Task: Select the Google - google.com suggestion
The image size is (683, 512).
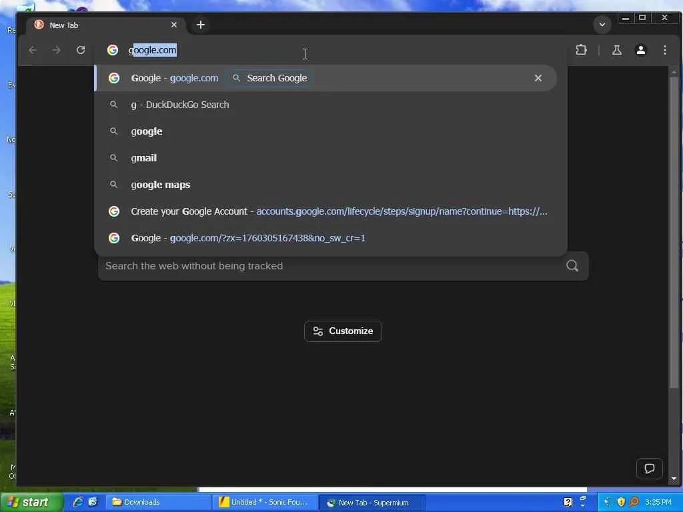Action: [x=325, y=78]
